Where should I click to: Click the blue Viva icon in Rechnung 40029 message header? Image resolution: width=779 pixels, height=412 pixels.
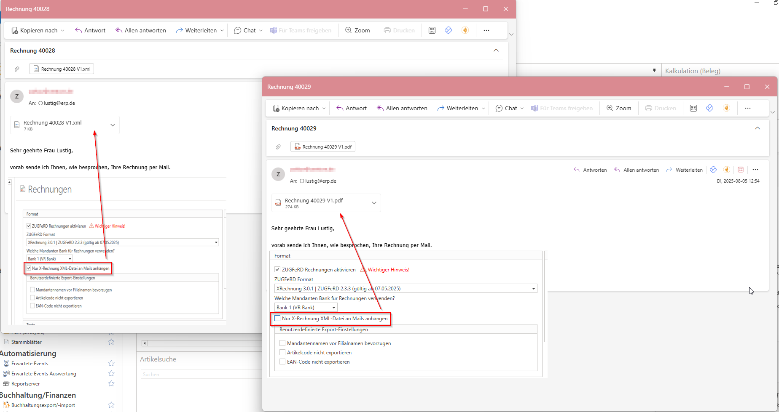pos(713,170)
